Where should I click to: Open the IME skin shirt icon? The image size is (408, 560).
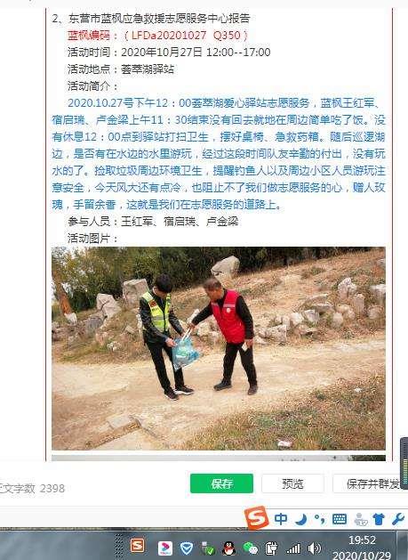(379, 519)
